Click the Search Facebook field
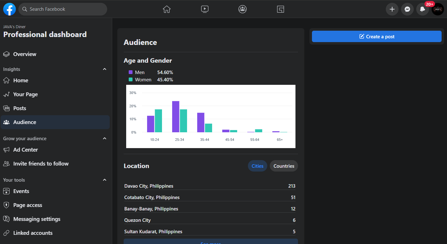 point(63,9)
